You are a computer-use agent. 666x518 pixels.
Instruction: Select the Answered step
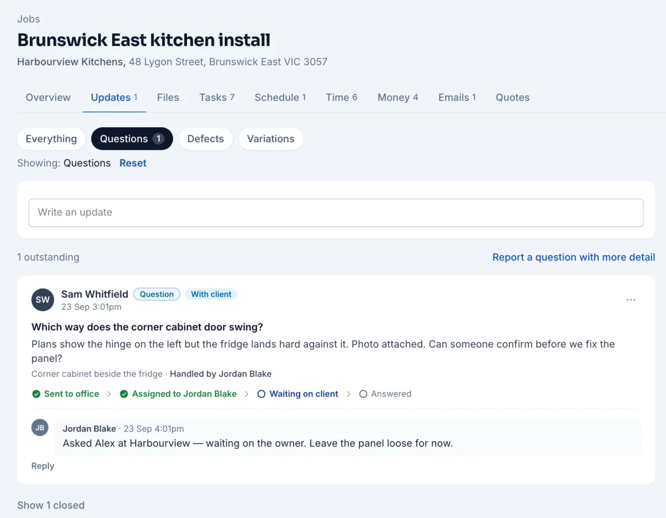tap(385, 394)
